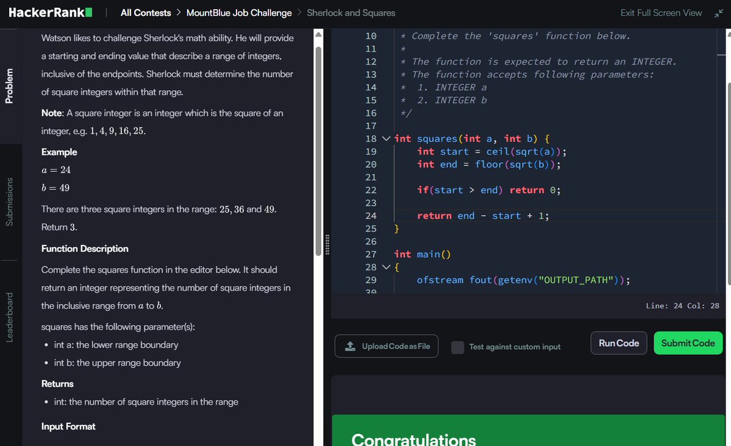Click Exit Full Screen View
The image size is (731, 446).
pos(661,13)
